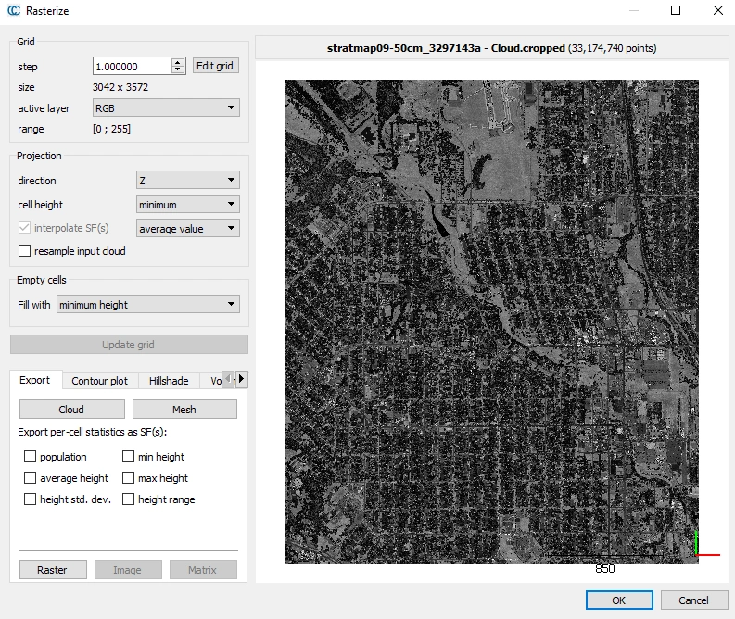Click the tab scroll right arrow
Image resolution: width=735 pixels, height=619 pixels.
point(242,379)
